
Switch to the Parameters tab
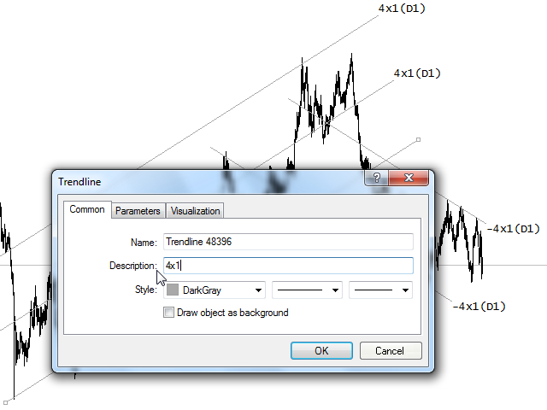[138, 211]
